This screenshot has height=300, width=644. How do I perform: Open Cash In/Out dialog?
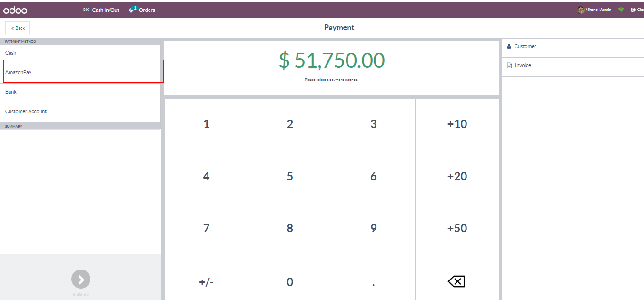101,10
